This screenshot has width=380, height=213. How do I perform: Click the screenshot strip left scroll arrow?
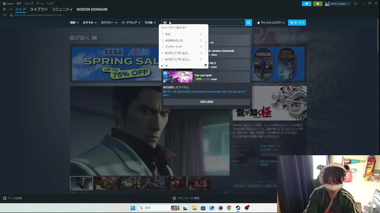74,192
